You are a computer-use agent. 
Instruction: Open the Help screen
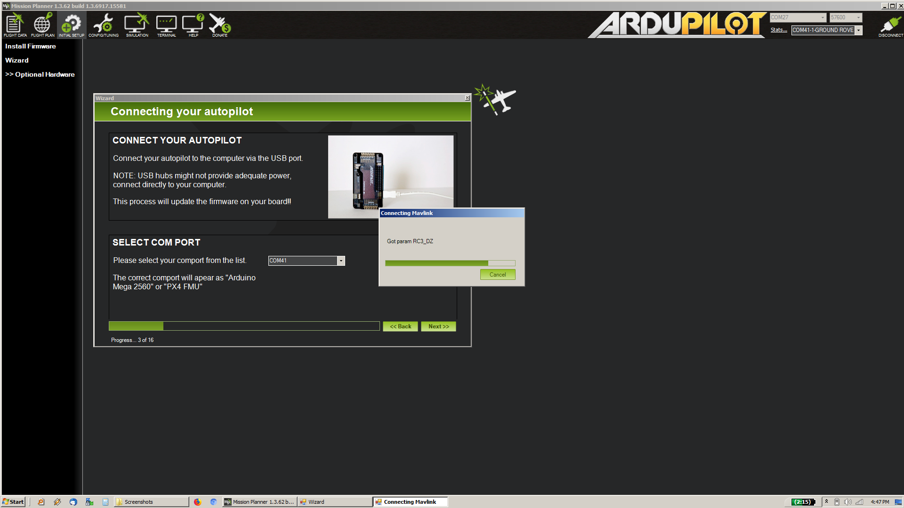(193, 25)
